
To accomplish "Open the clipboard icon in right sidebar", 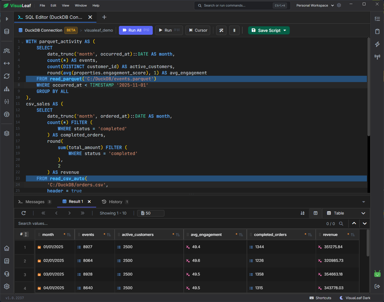I will coord(377,31).
